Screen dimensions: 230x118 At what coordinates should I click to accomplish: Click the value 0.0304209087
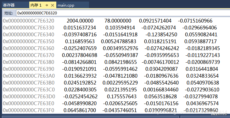[x=161, y=69]
